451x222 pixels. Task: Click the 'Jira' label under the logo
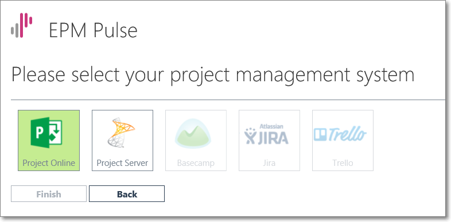(269, 163)
